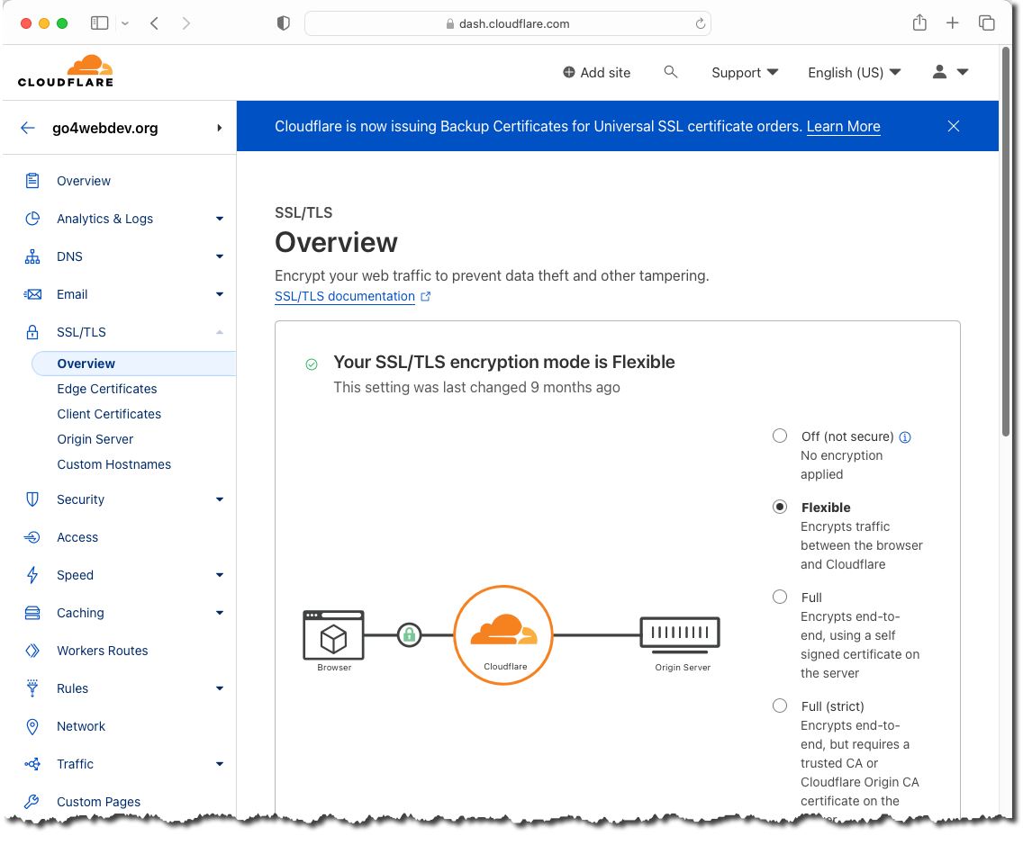Open Workers Routes in the sidebar
Image resolution: width=1023 pixels, height=854 pixels.
point(103,651)
